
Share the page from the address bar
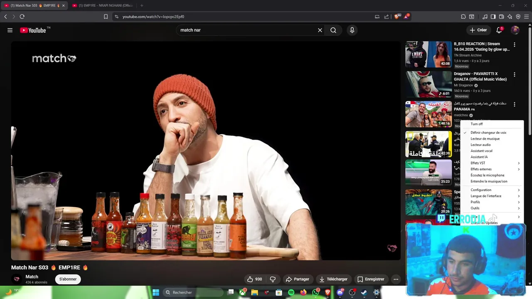point(387,17)
